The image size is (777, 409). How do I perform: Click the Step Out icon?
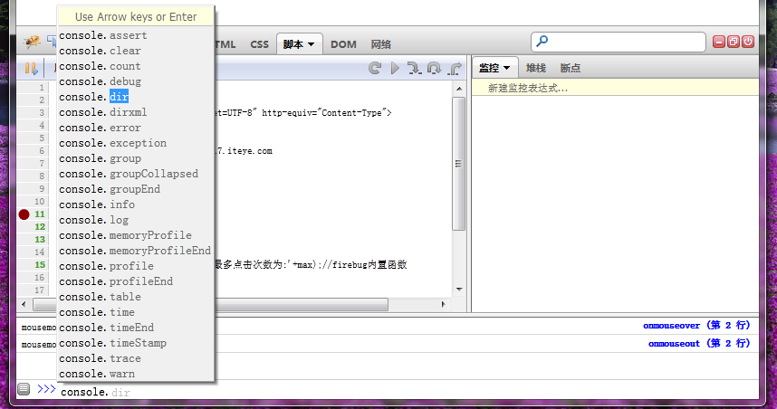(x=455, y=68)
